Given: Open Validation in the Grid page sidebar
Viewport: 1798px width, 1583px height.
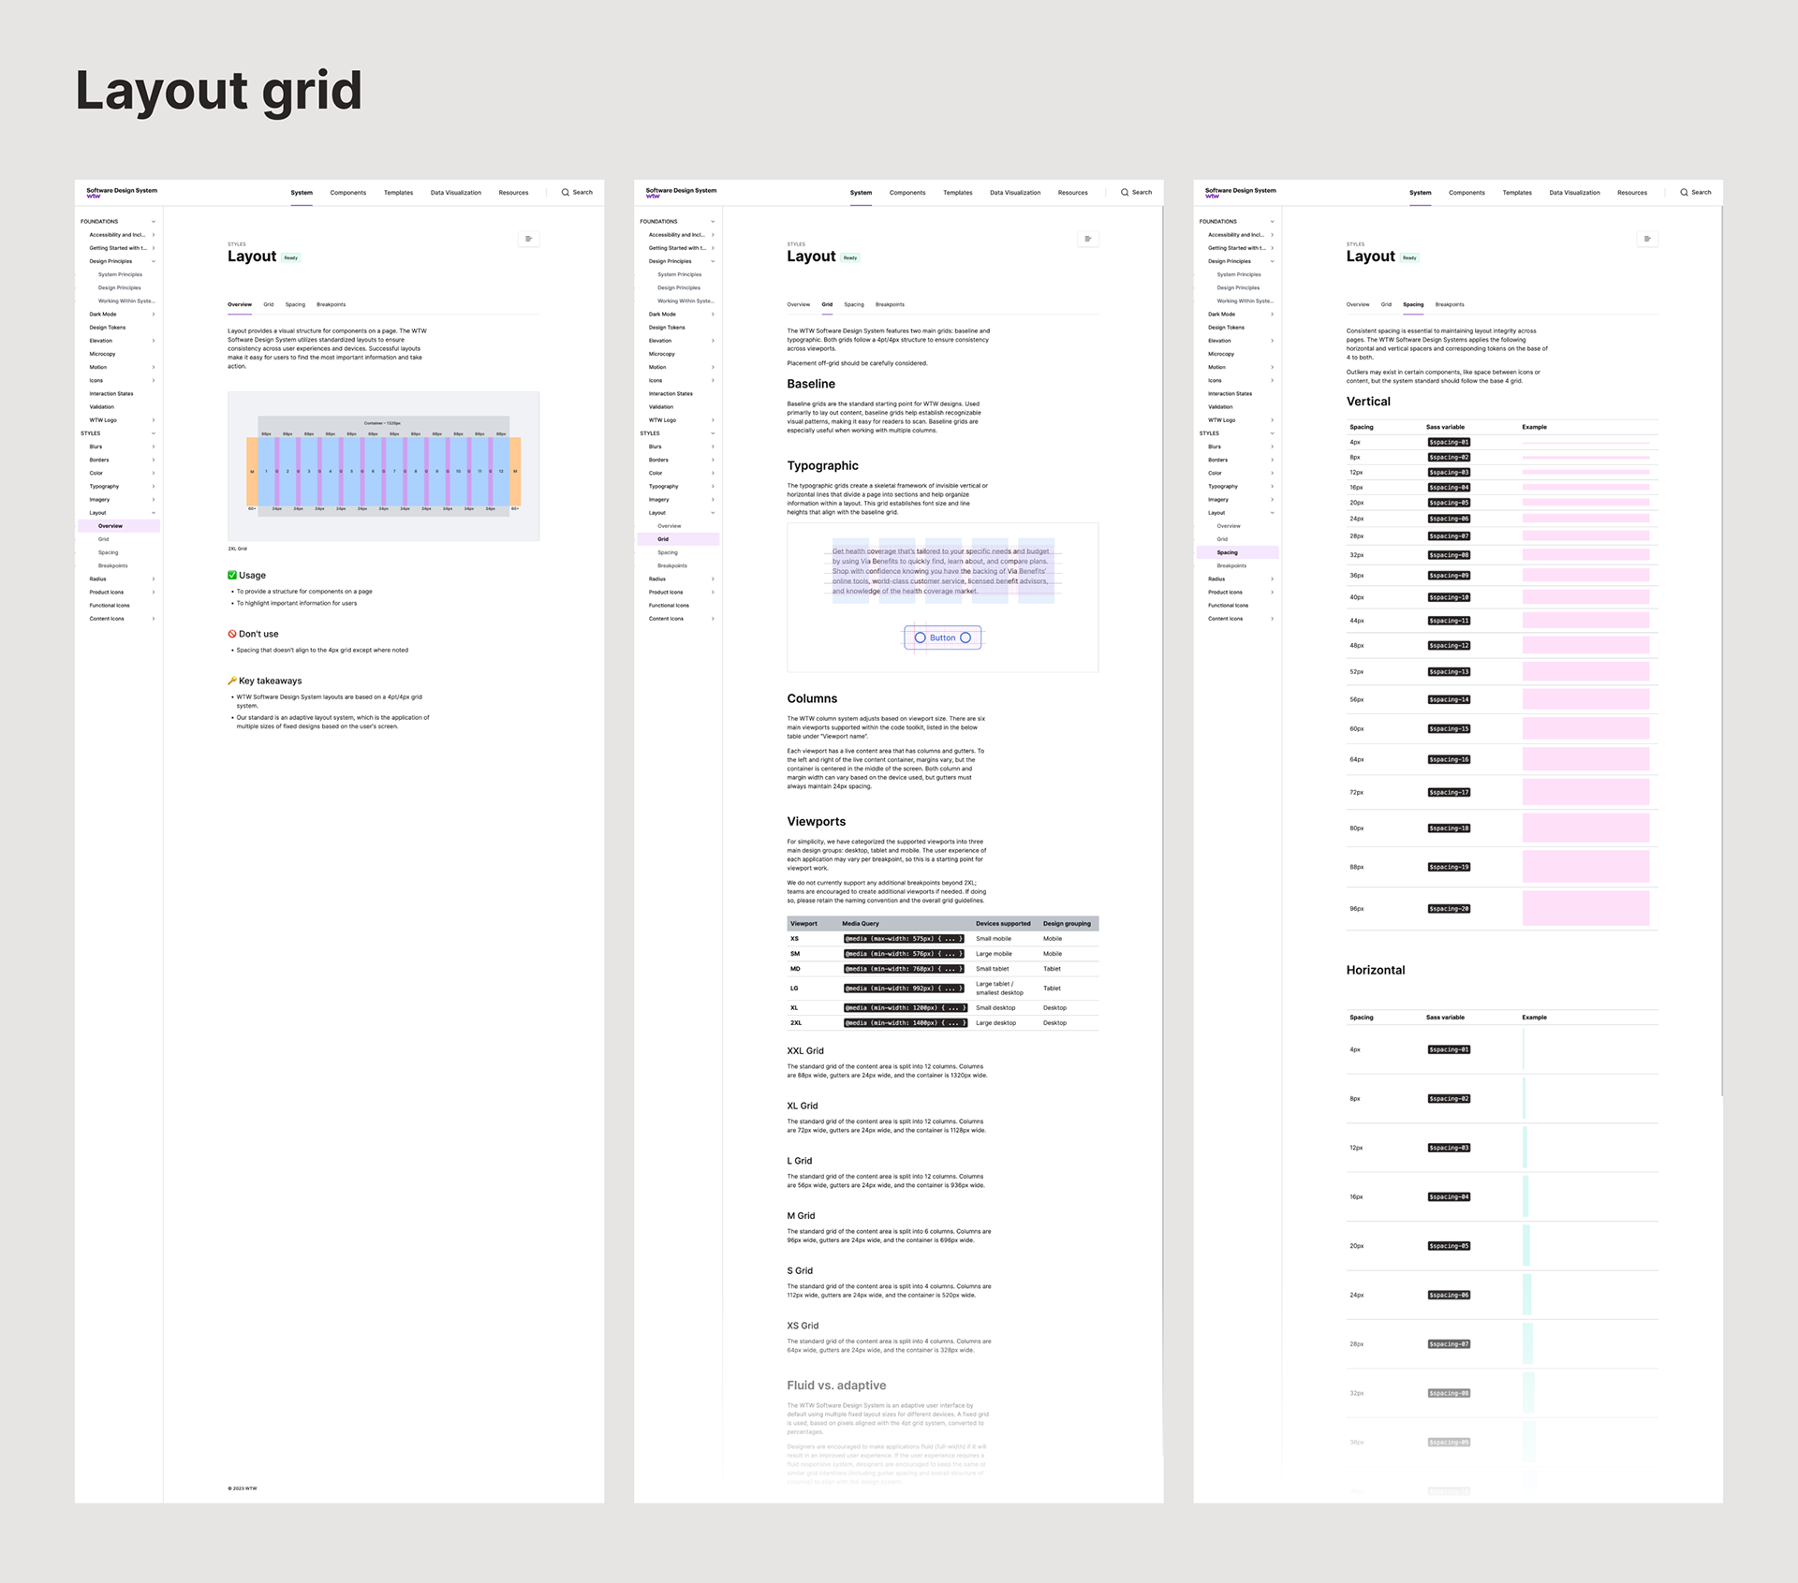Looking at the screenshot, I should click(x=661, y=407).
